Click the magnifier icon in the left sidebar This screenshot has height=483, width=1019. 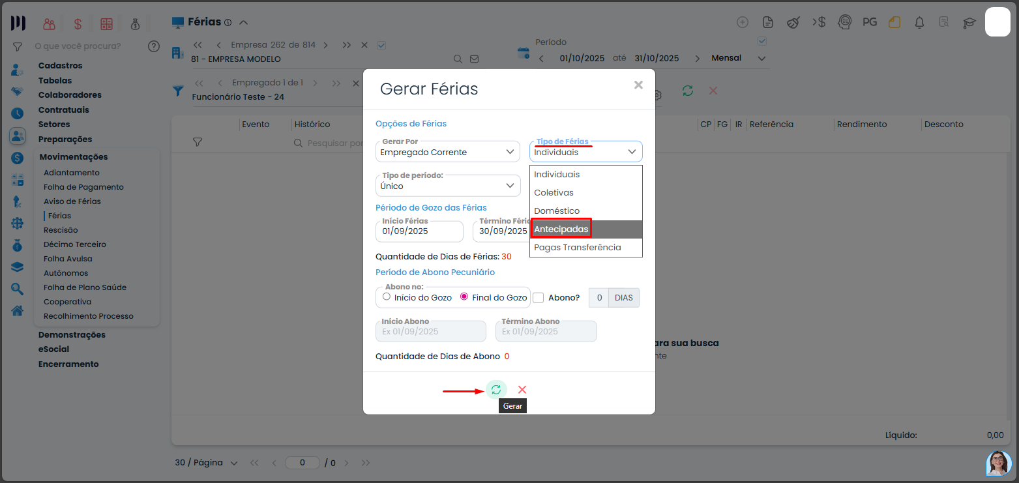17,289
